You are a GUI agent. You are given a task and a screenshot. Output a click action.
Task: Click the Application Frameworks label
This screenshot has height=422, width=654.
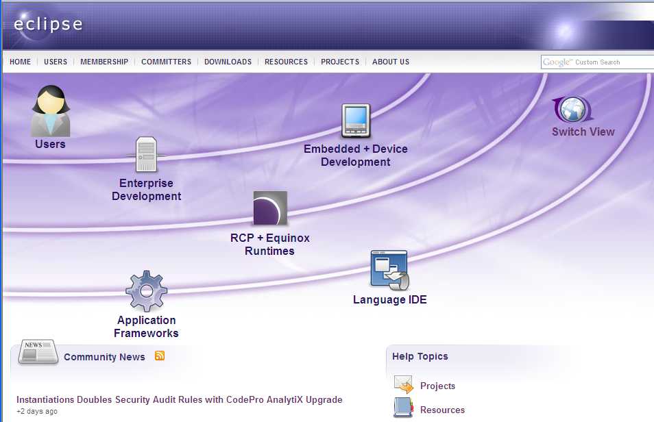[147, 327]
